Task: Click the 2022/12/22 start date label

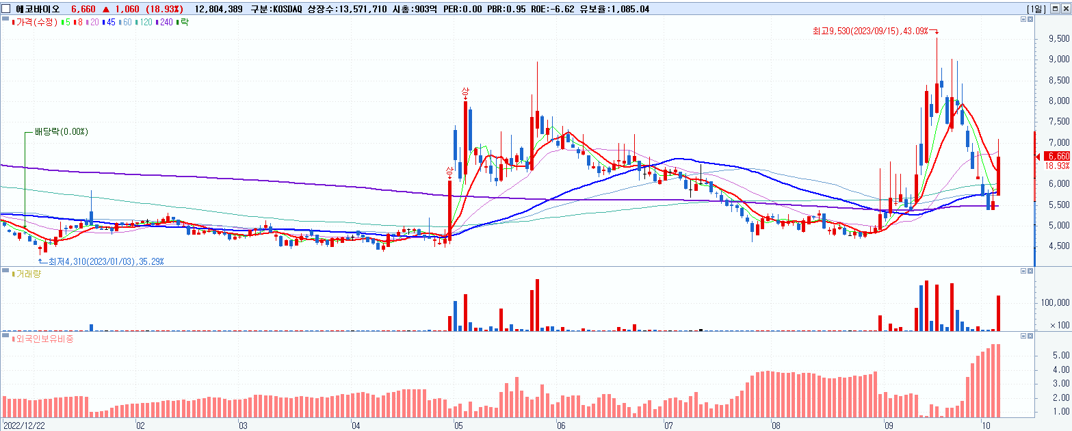Action: pyautogui.click(x=24, y=425)
